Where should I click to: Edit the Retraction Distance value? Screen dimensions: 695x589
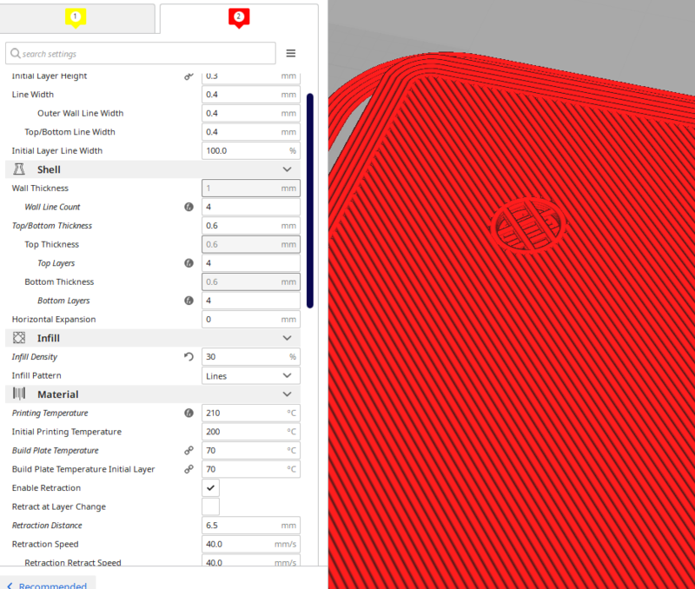[251, 526]
